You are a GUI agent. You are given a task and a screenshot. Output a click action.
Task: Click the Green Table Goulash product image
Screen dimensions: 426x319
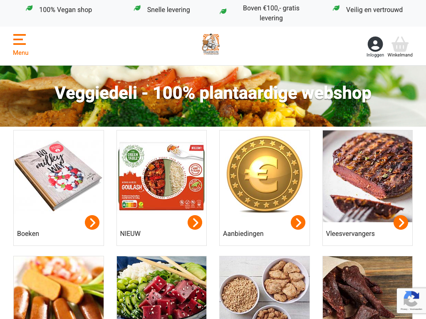[x=161, y=176]
